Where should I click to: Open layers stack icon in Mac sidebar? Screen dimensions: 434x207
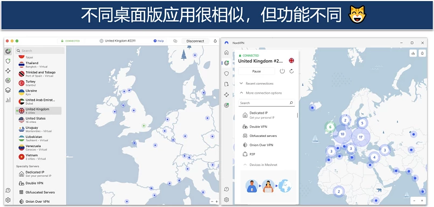click(x=8, y=90)
